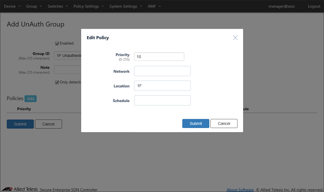Add a new policy with Add button
324x192 pixels.
(31, 99)
